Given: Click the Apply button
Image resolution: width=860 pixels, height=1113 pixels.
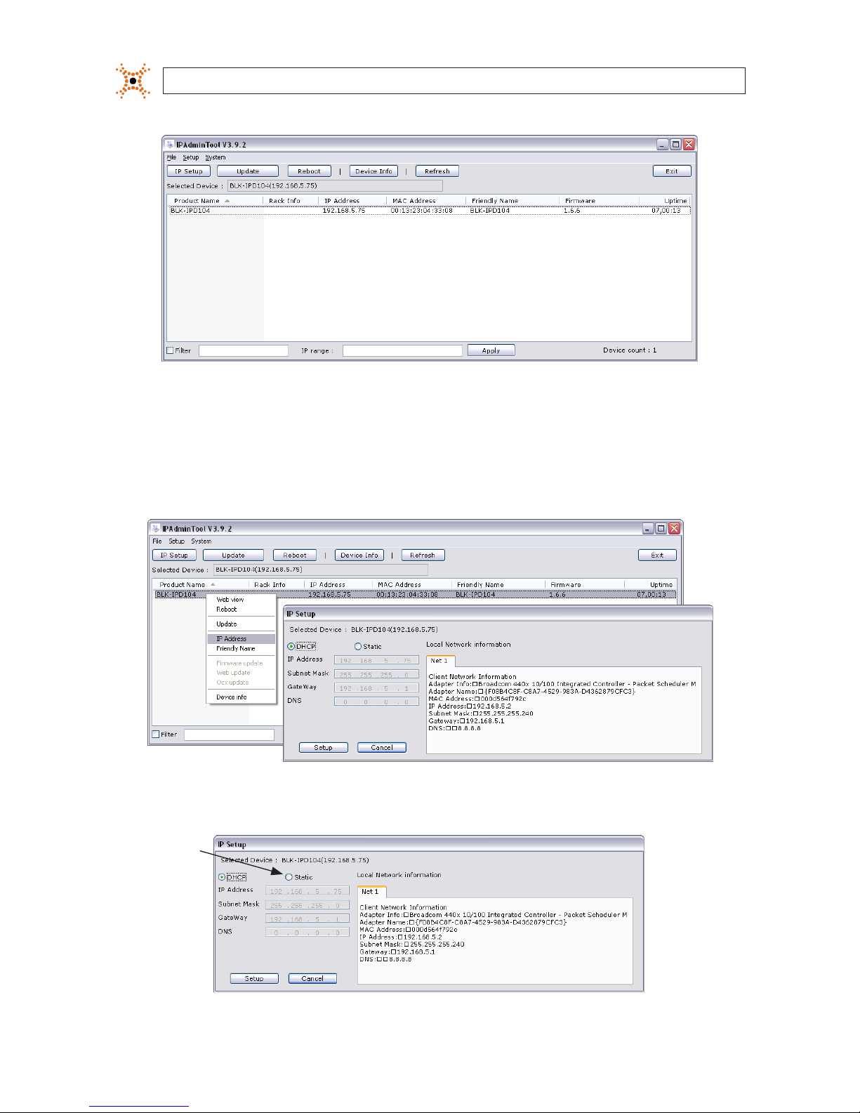Looking at the screenshot, I should [491, 350].
